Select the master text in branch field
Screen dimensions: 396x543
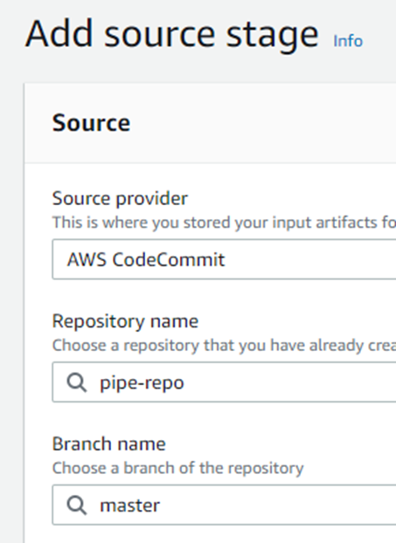pyautogui.click(x=129, y=505)
